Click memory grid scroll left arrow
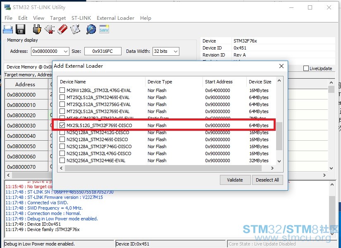Viewport: 341px width, 248px height. click(x=8, y=175)
